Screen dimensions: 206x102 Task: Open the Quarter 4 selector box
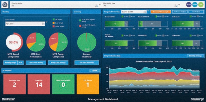[x=134, y=12]
